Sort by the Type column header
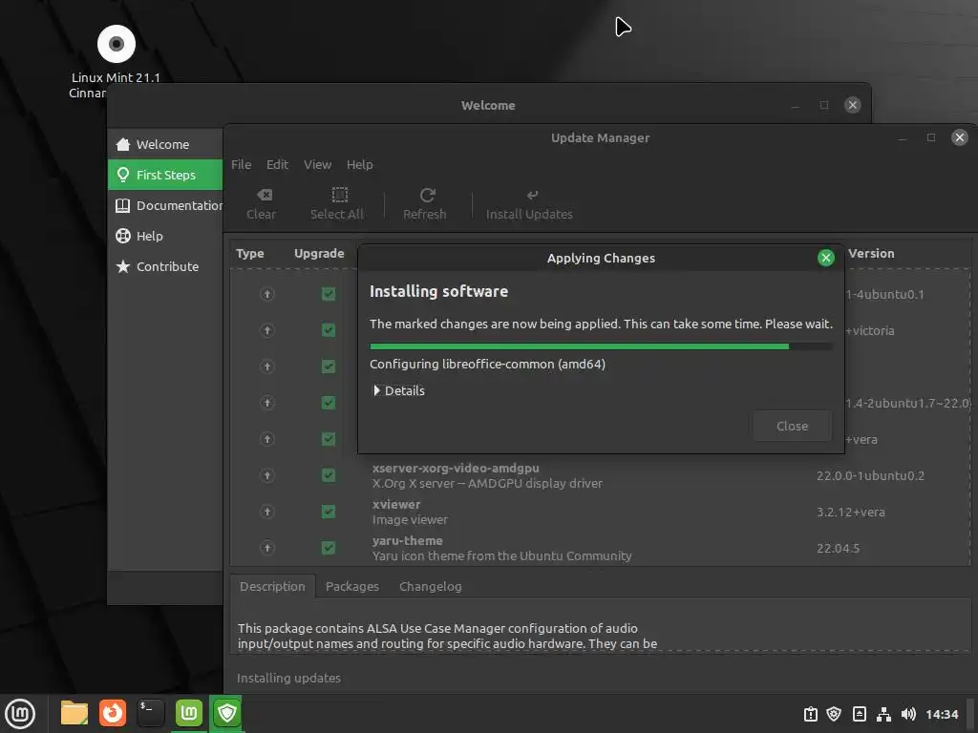This screenshot has height=733, width=978. click(x=250, y=254)
